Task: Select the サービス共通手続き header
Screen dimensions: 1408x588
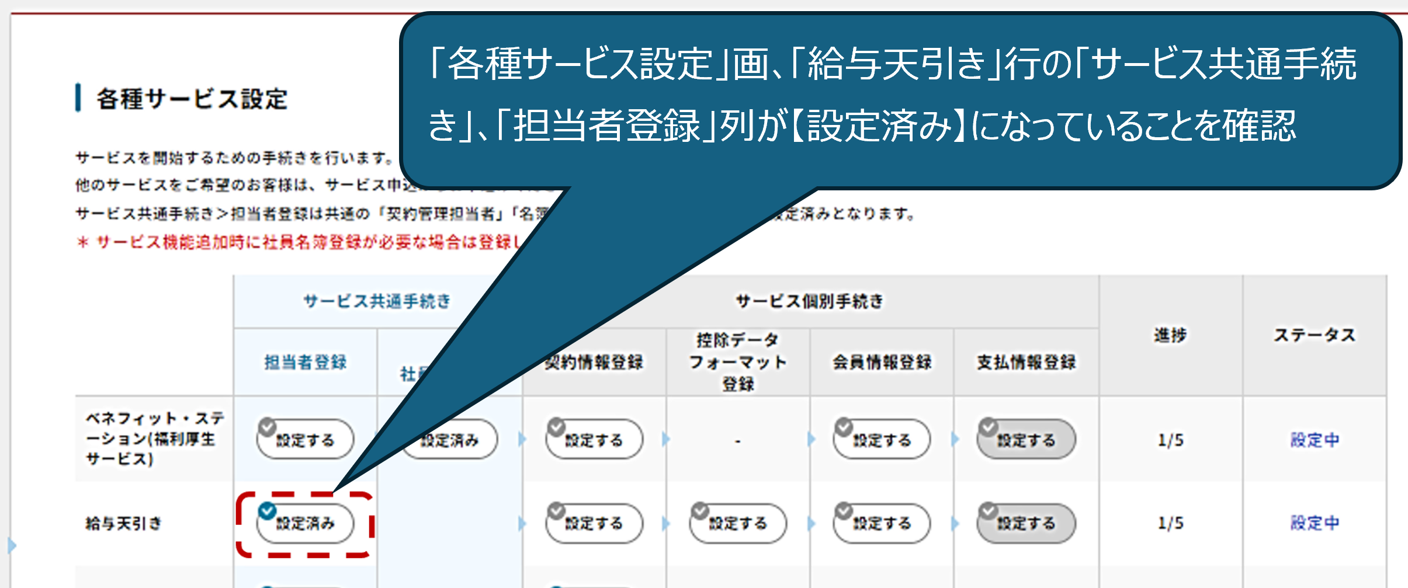Action: pos(377,301)
